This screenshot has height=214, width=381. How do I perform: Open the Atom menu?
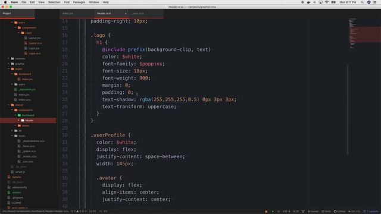[14, 2]
